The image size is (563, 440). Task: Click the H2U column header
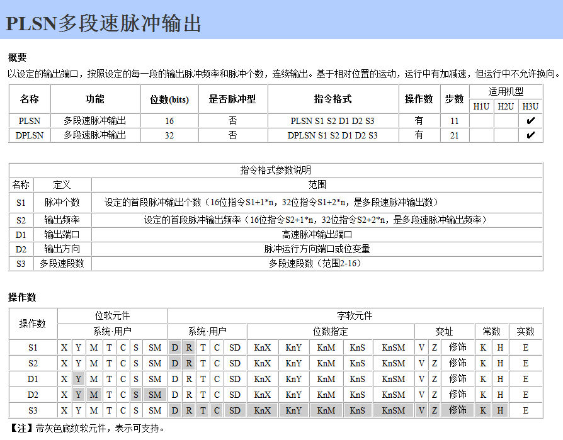point(506,106)
